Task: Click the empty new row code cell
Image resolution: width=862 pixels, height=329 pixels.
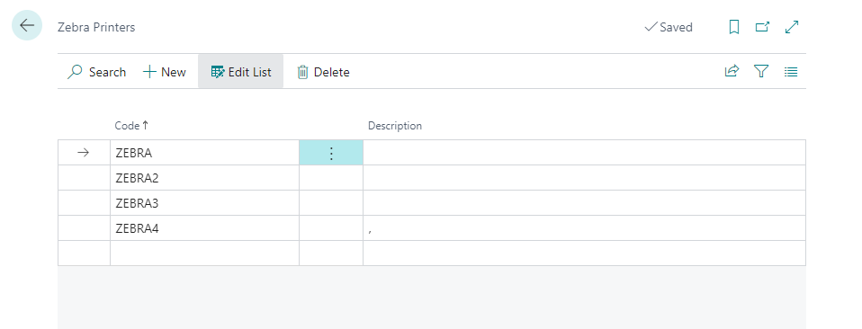Action: tap(204, 253)
